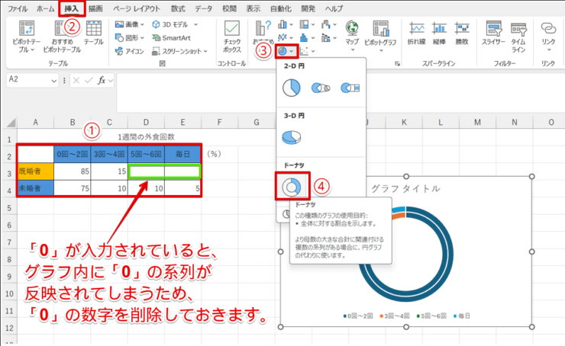The width and height of the screenshot is (565, 346).
Task: Open the chart group dialog launcher
Action: (397, 64)
